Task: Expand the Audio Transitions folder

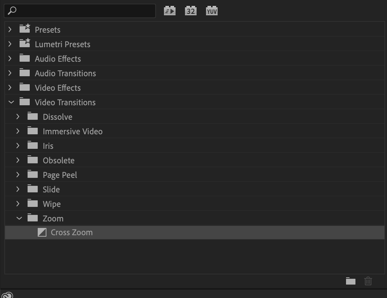Action: pos(10,73)
